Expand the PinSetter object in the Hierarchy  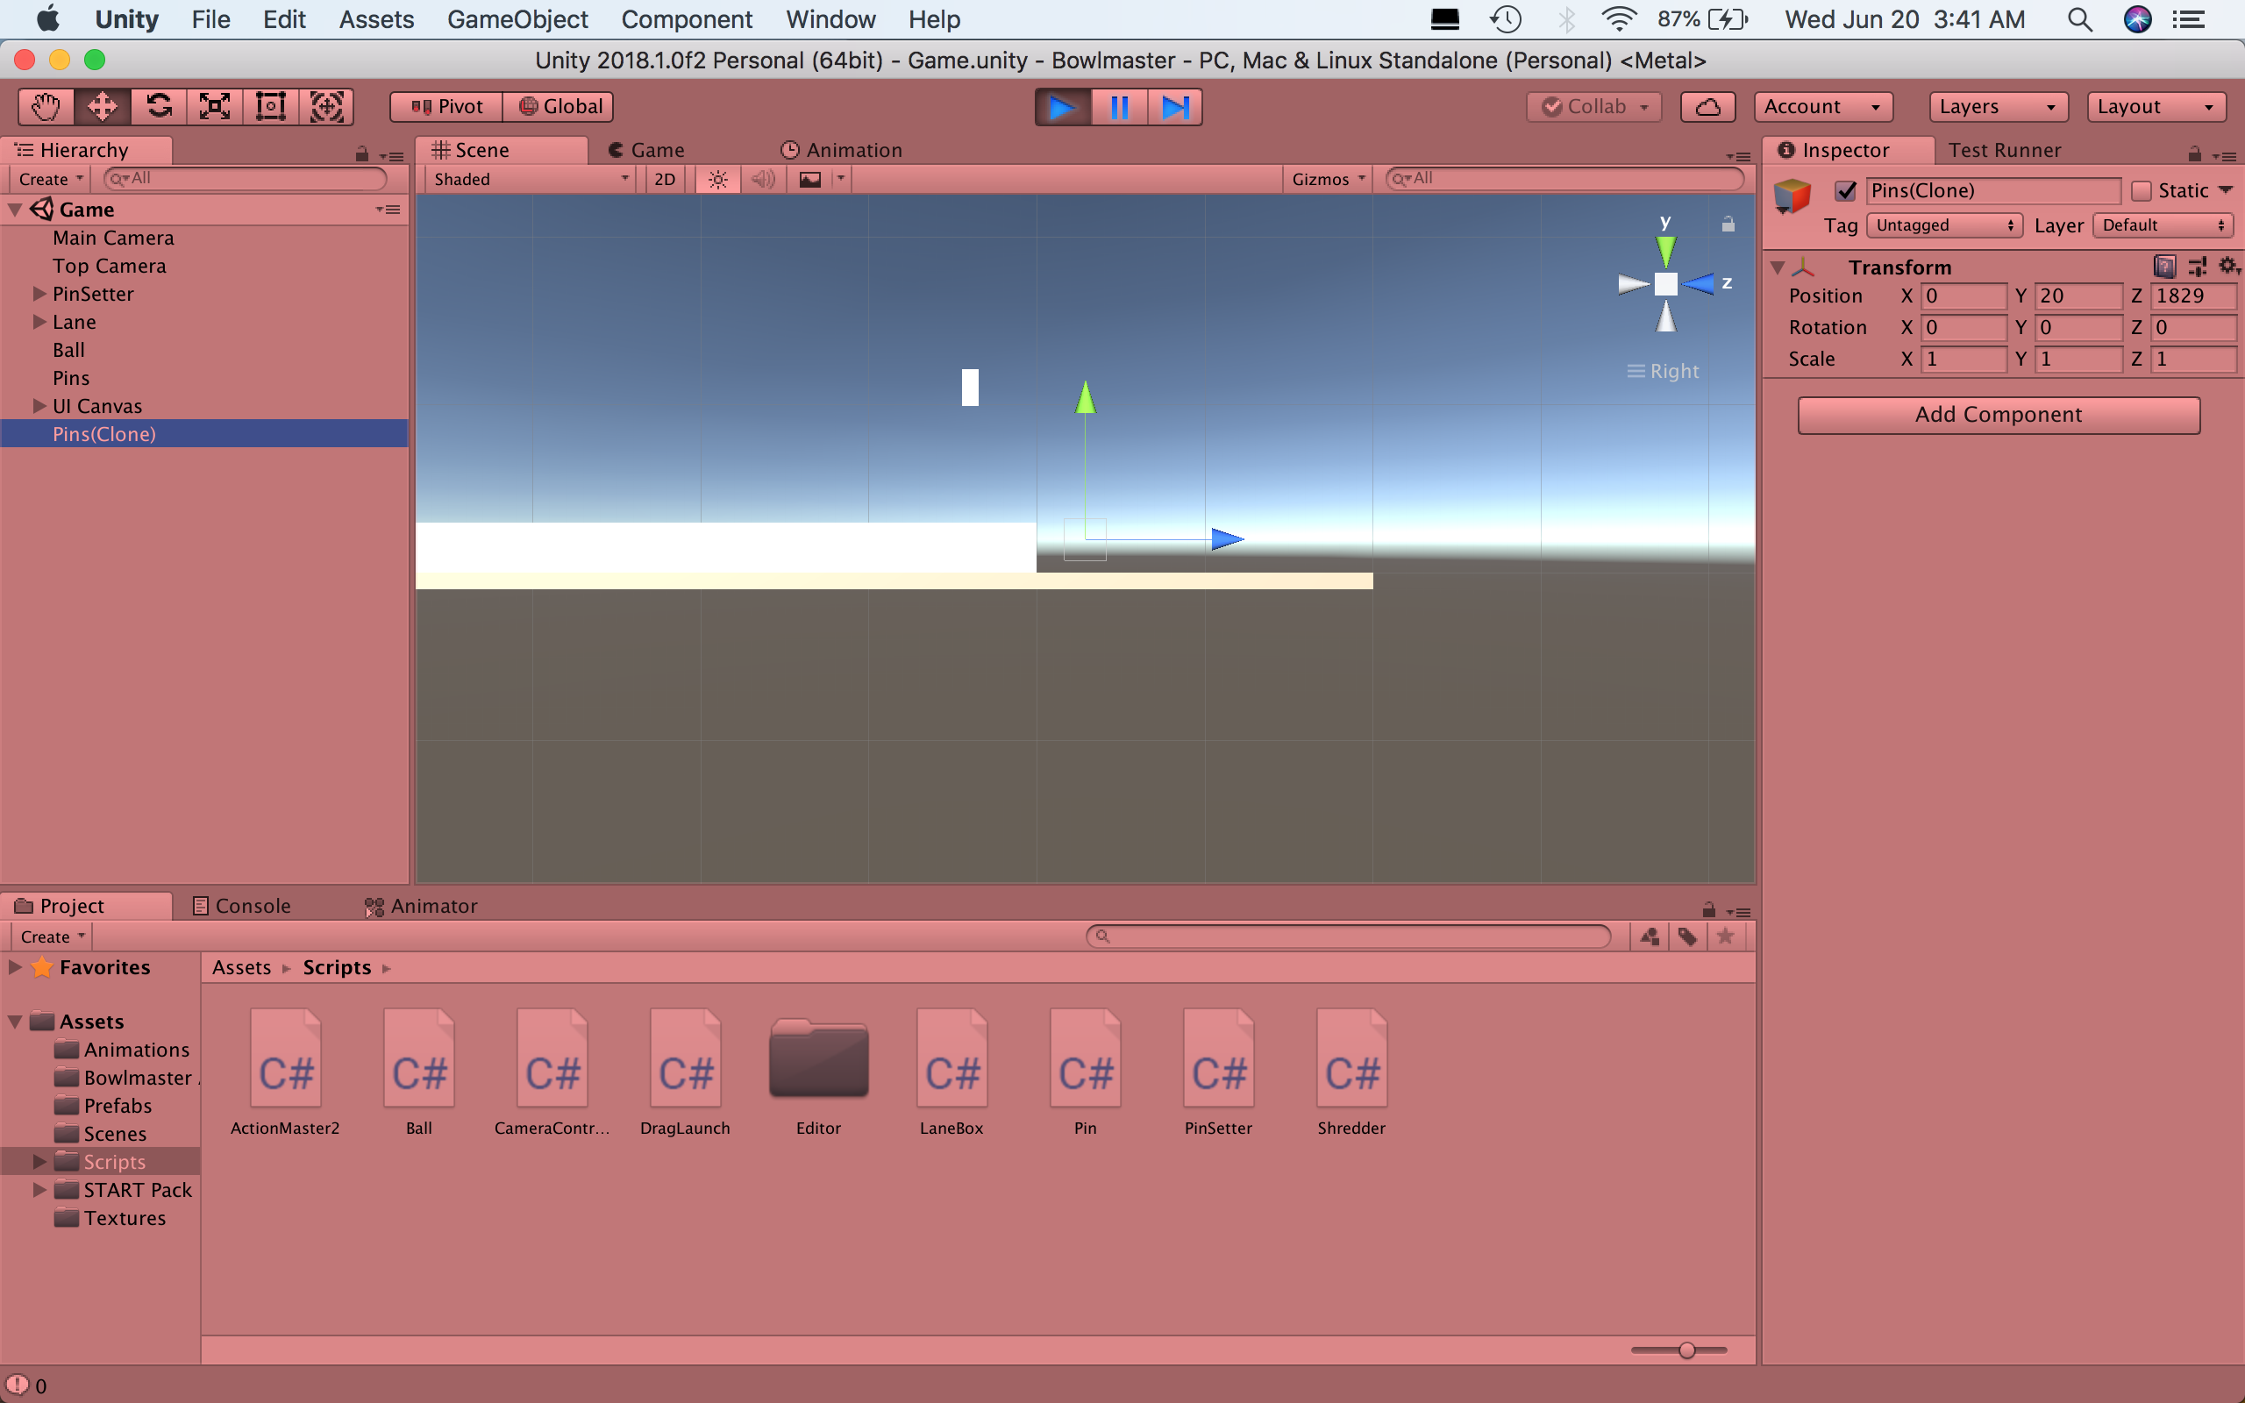tap(38, 293)
